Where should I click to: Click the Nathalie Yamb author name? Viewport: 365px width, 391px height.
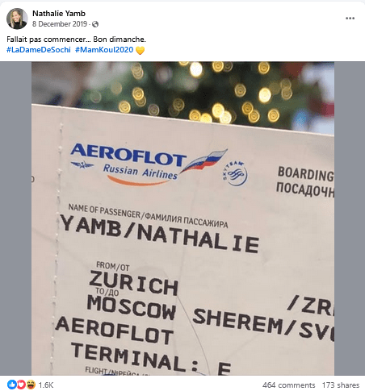(x=59, y=14)
